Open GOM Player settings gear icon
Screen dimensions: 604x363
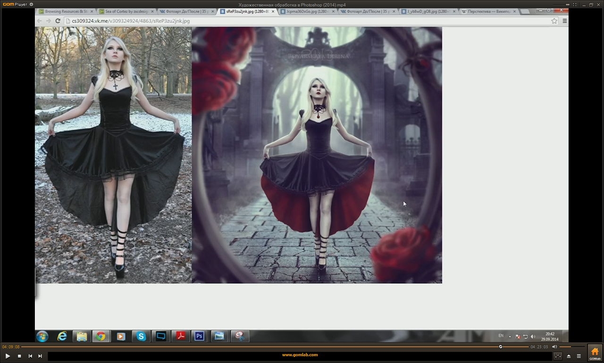(x=31, y=4)
